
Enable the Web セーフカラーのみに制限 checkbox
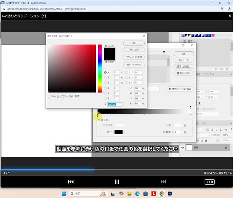(50, 96)
